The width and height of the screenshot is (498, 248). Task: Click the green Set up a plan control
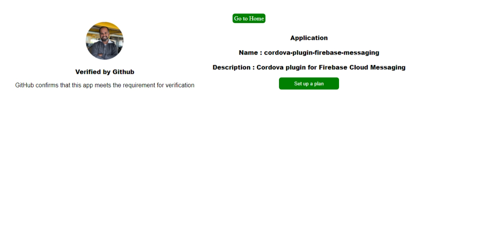[309, 83]
